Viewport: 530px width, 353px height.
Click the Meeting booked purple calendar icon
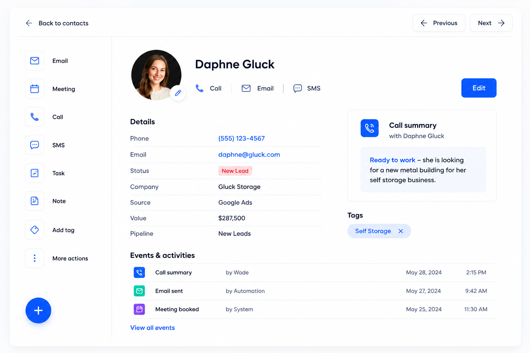(x=139, y=309)
